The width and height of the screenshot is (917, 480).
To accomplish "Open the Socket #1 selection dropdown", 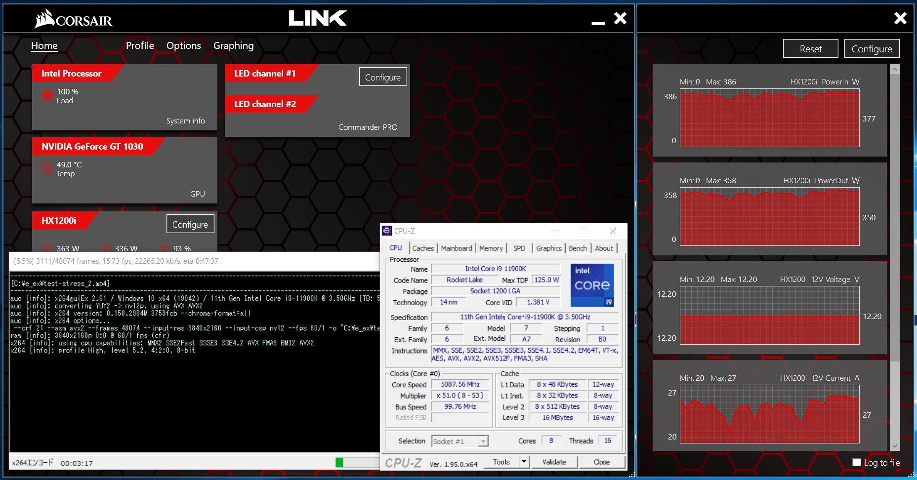I will 460,441.
